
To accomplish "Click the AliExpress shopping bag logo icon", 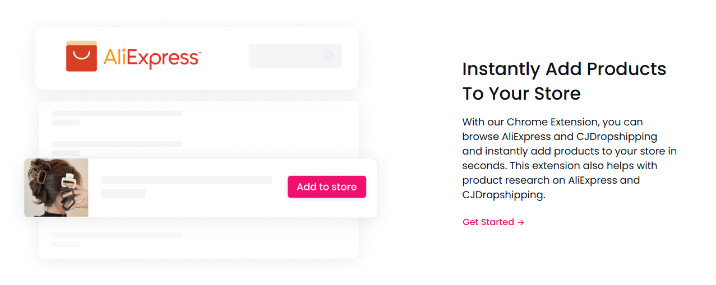I will (x=81, y=56).
